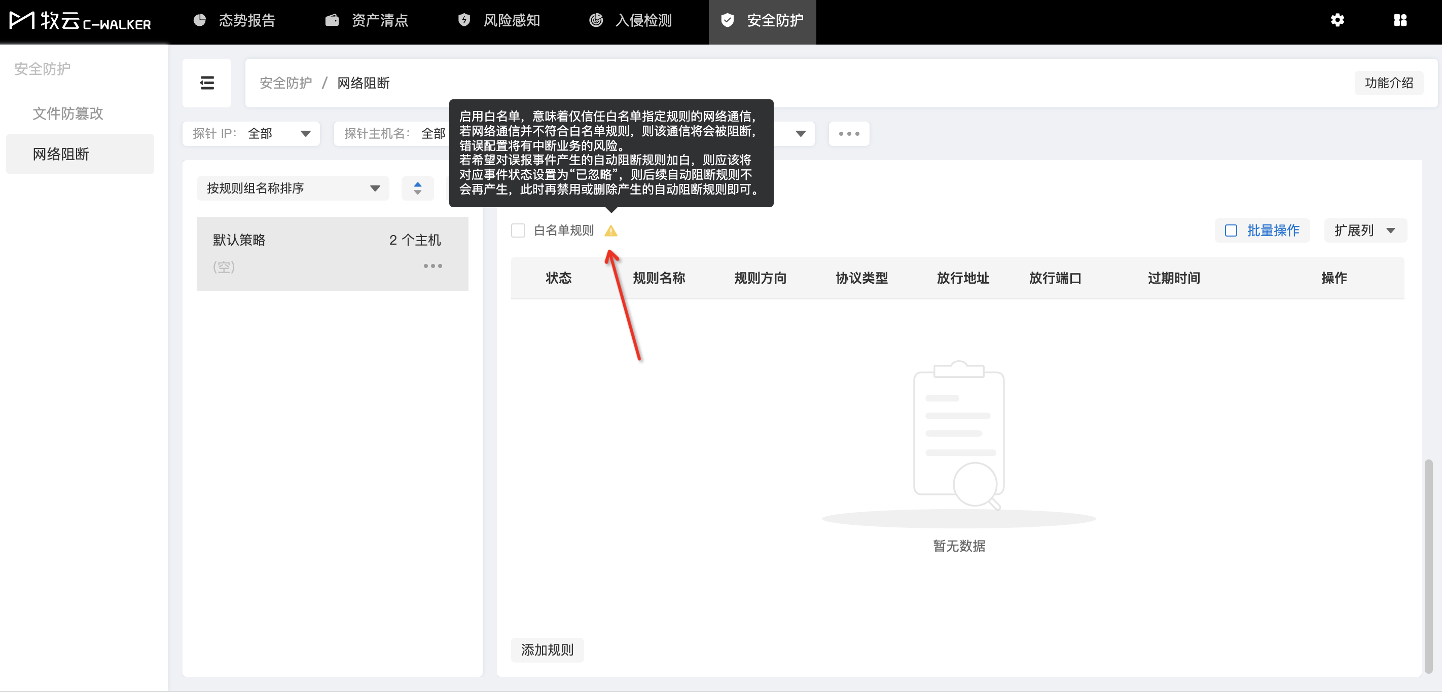1442x694 pixels.
Task: Toggle the sort order arrows icon
Action: point(418,188)
